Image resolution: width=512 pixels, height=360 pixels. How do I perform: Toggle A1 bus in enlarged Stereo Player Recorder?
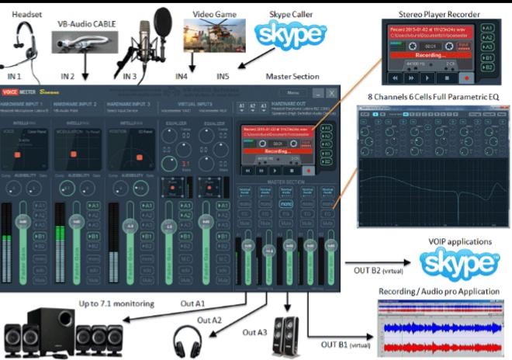[487, 29]
